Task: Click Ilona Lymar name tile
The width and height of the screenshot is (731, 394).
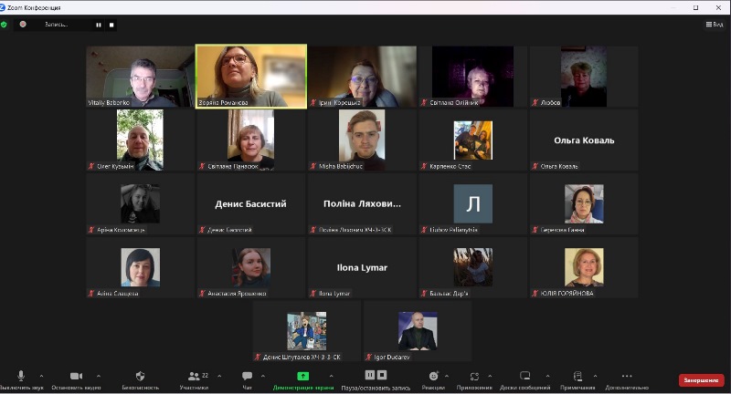Action: (x=362, y=267)
